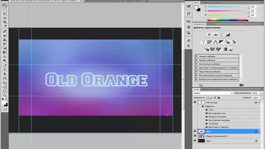265x149 pixels.
Task: Select the Eyedropper tool
Action: [x=5, y=26]
